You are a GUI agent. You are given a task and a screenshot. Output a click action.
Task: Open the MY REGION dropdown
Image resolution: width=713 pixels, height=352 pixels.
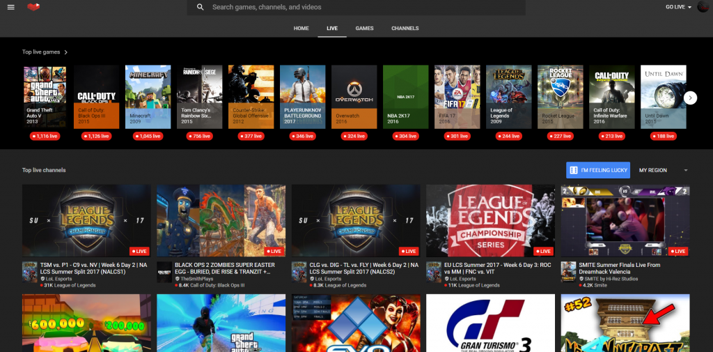point(663,170)
